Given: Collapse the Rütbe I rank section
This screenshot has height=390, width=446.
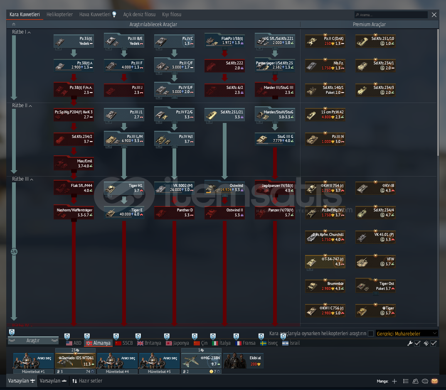Looking at the screenshot, I should coord(21,32).
